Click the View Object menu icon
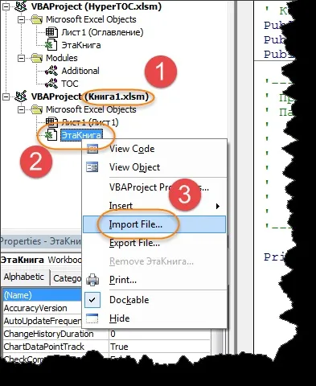This screenshot has height=386, width=316. click(92, 167)
